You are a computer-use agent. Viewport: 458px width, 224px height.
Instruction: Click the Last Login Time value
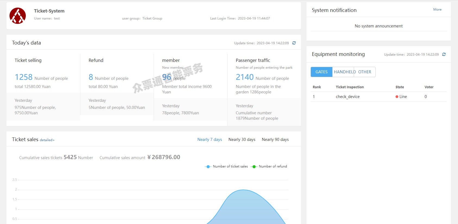254,18
